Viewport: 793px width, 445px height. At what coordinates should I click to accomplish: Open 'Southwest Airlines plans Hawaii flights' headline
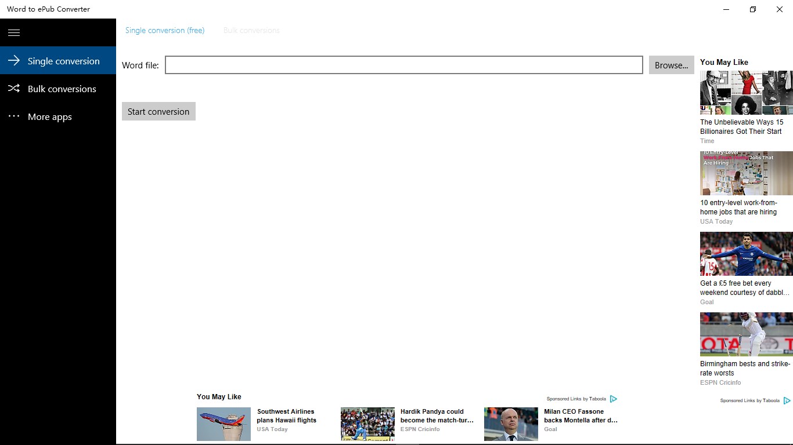click(287, 416)
